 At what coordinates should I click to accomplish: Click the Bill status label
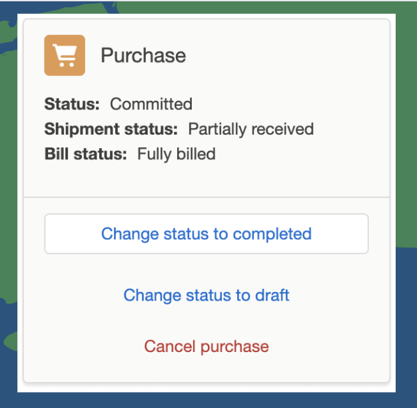tap(86, 154)
